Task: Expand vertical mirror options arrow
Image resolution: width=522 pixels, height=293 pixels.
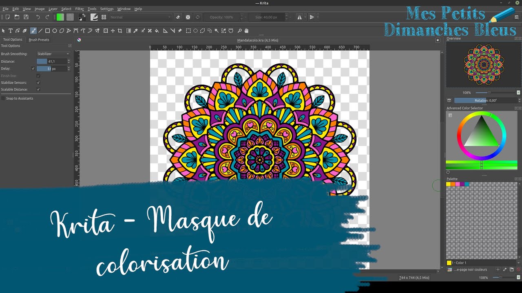Action: (x=318, y=17)
